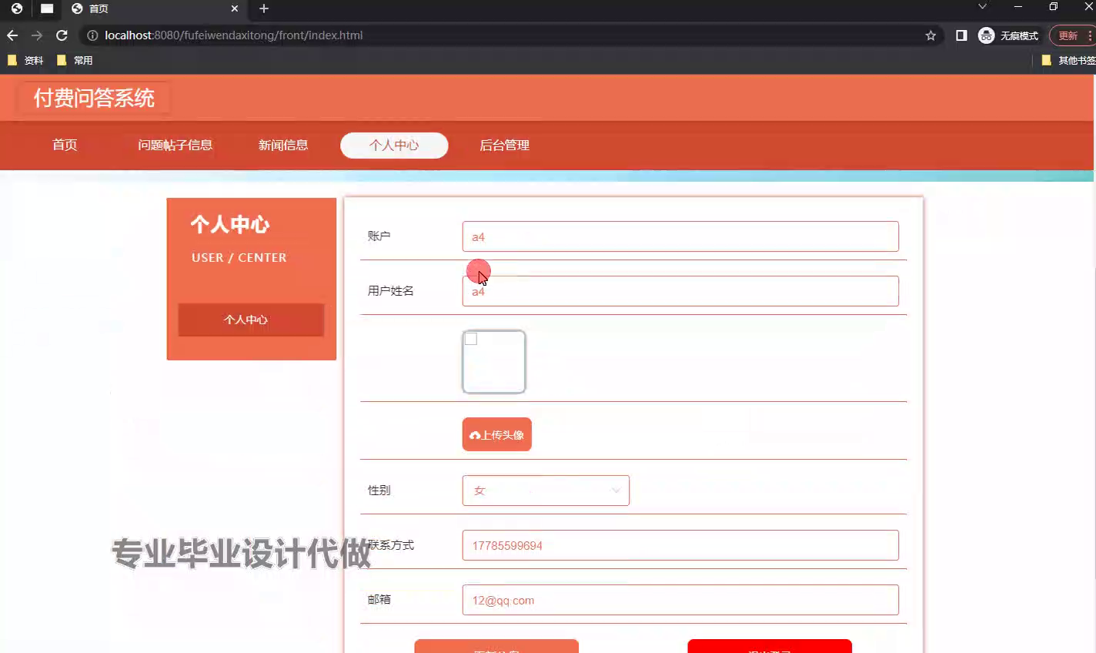Open the tab search chevron in the title bar
Image resolution: width=1096 pixels, height=653 pixels.
[982, 7]
